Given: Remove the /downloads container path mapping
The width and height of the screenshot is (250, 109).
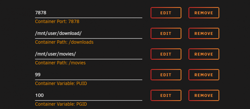Looking at the screenshot, I should pyautogui.click(x=204, y=33).
